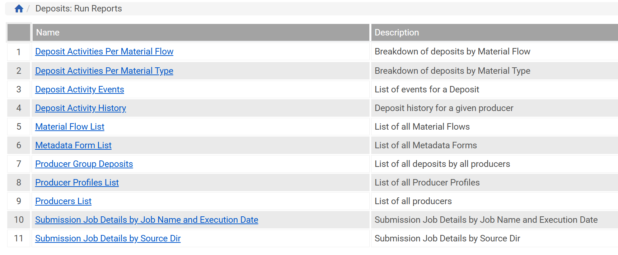Image resolution: width=618 pixels, height=255 pixels.
Task: Open the Material Flow List report
Action: 70,127
